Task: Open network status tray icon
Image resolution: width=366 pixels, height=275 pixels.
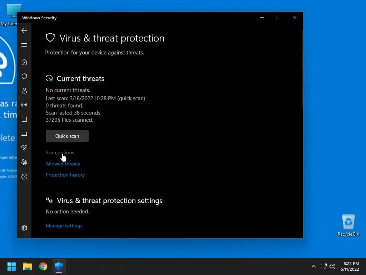Action: 323,266
